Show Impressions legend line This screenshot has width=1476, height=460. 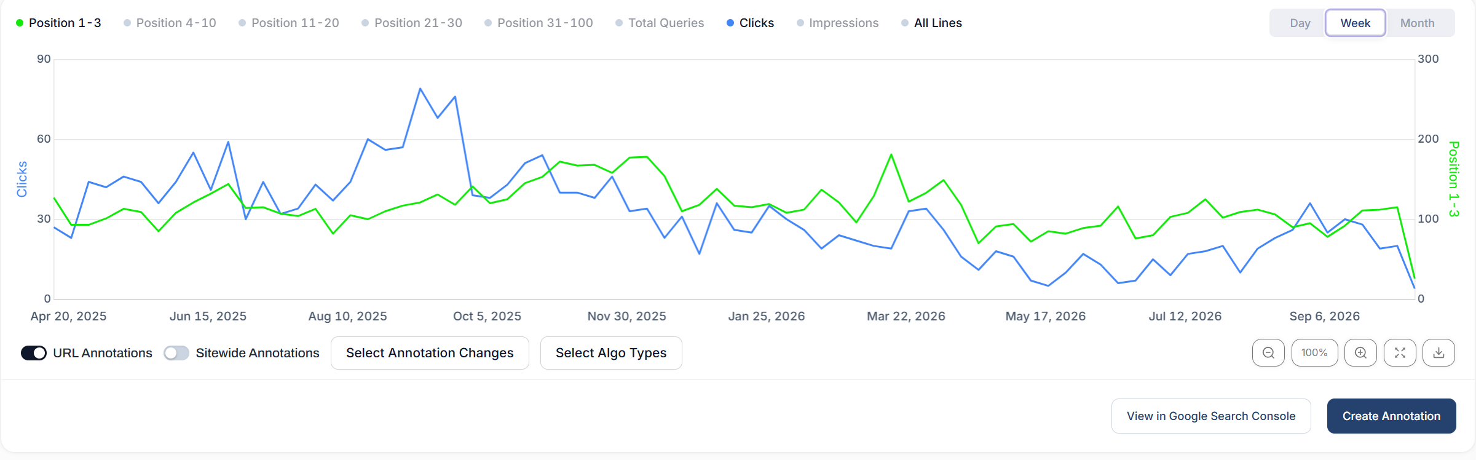click(838, 23)
